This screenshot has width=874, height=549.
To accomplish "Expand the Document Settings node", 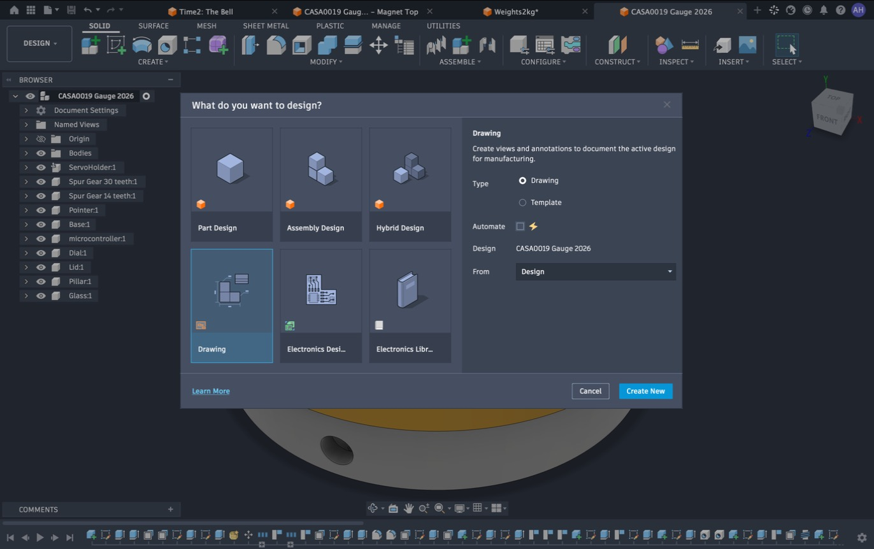I will point(26,111).
